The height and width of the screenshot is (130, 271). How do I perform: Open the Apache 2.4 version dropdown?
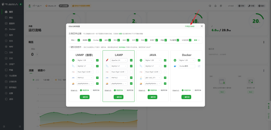pos(119,60)
